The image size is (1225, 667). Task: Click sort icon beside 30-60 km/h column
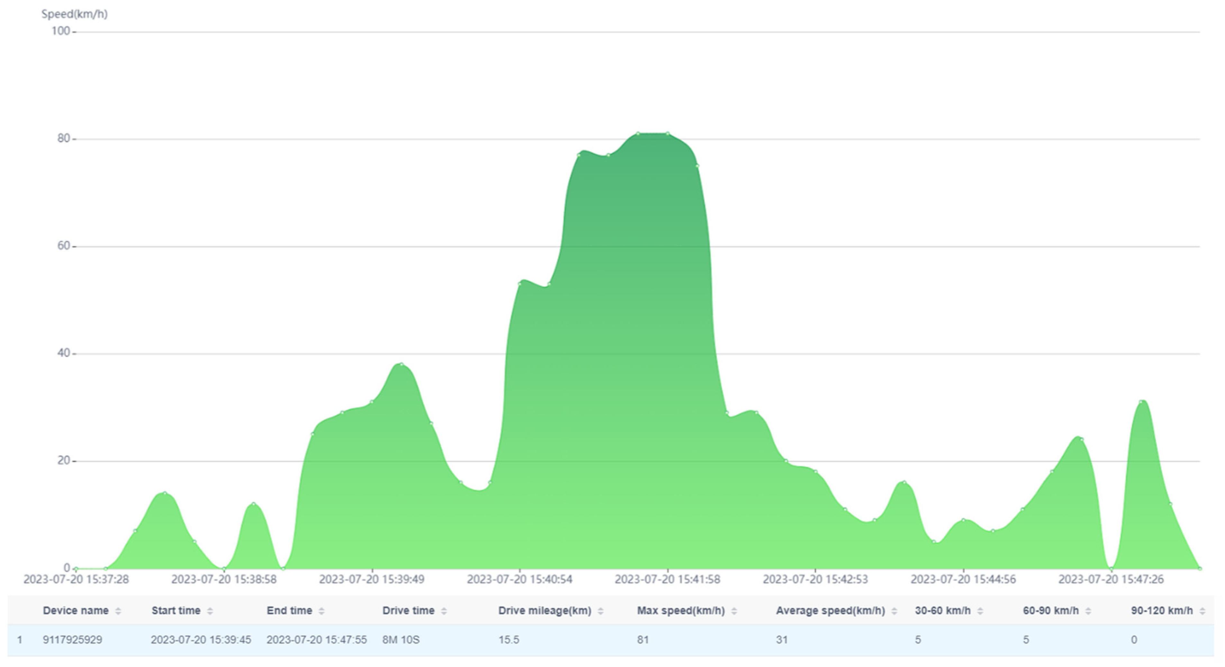coord(980,611)
